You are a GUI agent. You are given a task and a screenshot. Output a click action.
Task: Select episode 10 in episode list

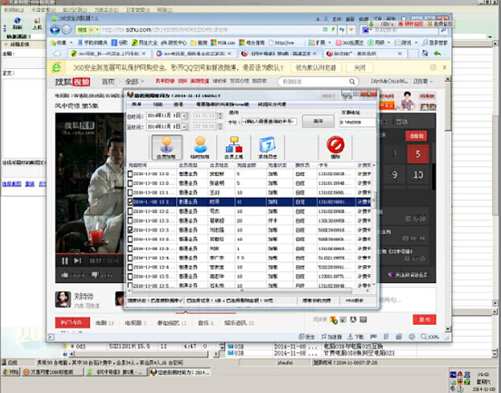pyautogui.click(x=417, y=175)
